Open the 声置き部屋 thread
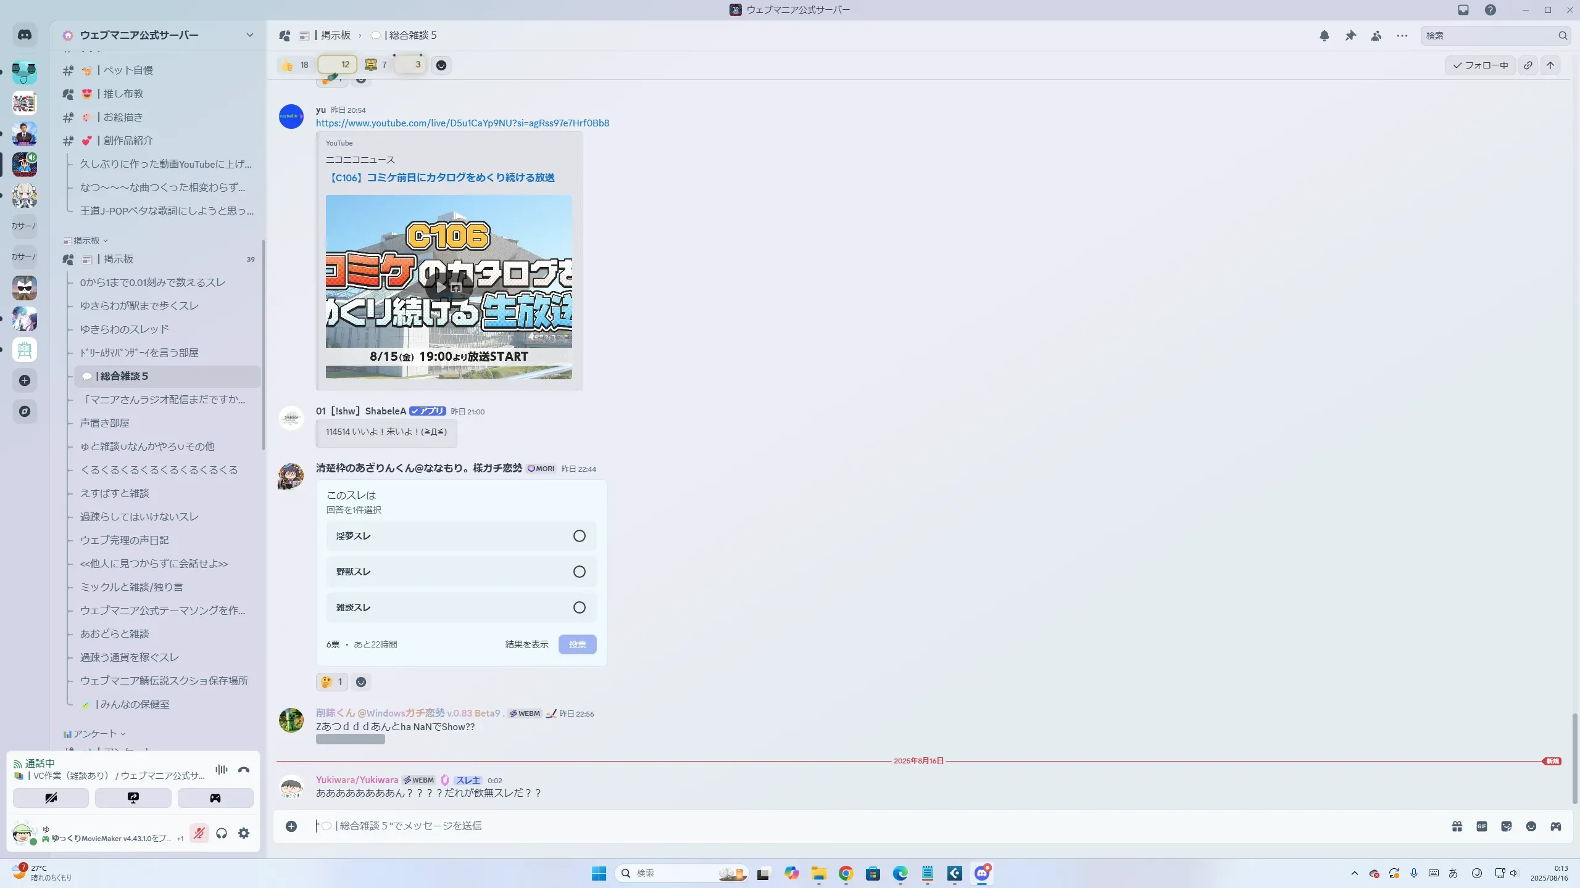Viewport: 1580px width, 888px height. click(x=105, y=423)
